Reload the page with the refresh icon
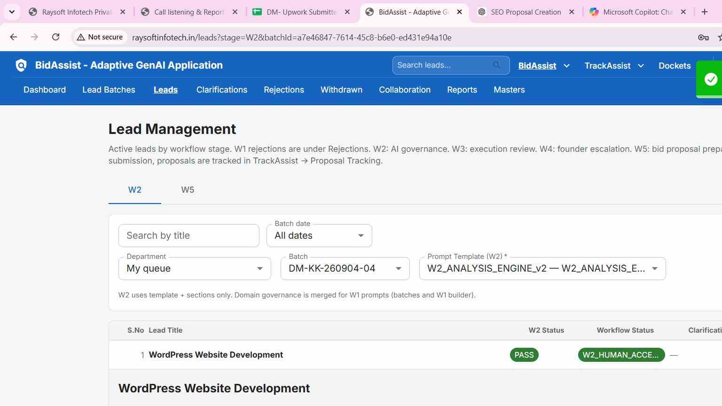Image resolution: width=722 pixels, height=406 pixels. (55, 37)
